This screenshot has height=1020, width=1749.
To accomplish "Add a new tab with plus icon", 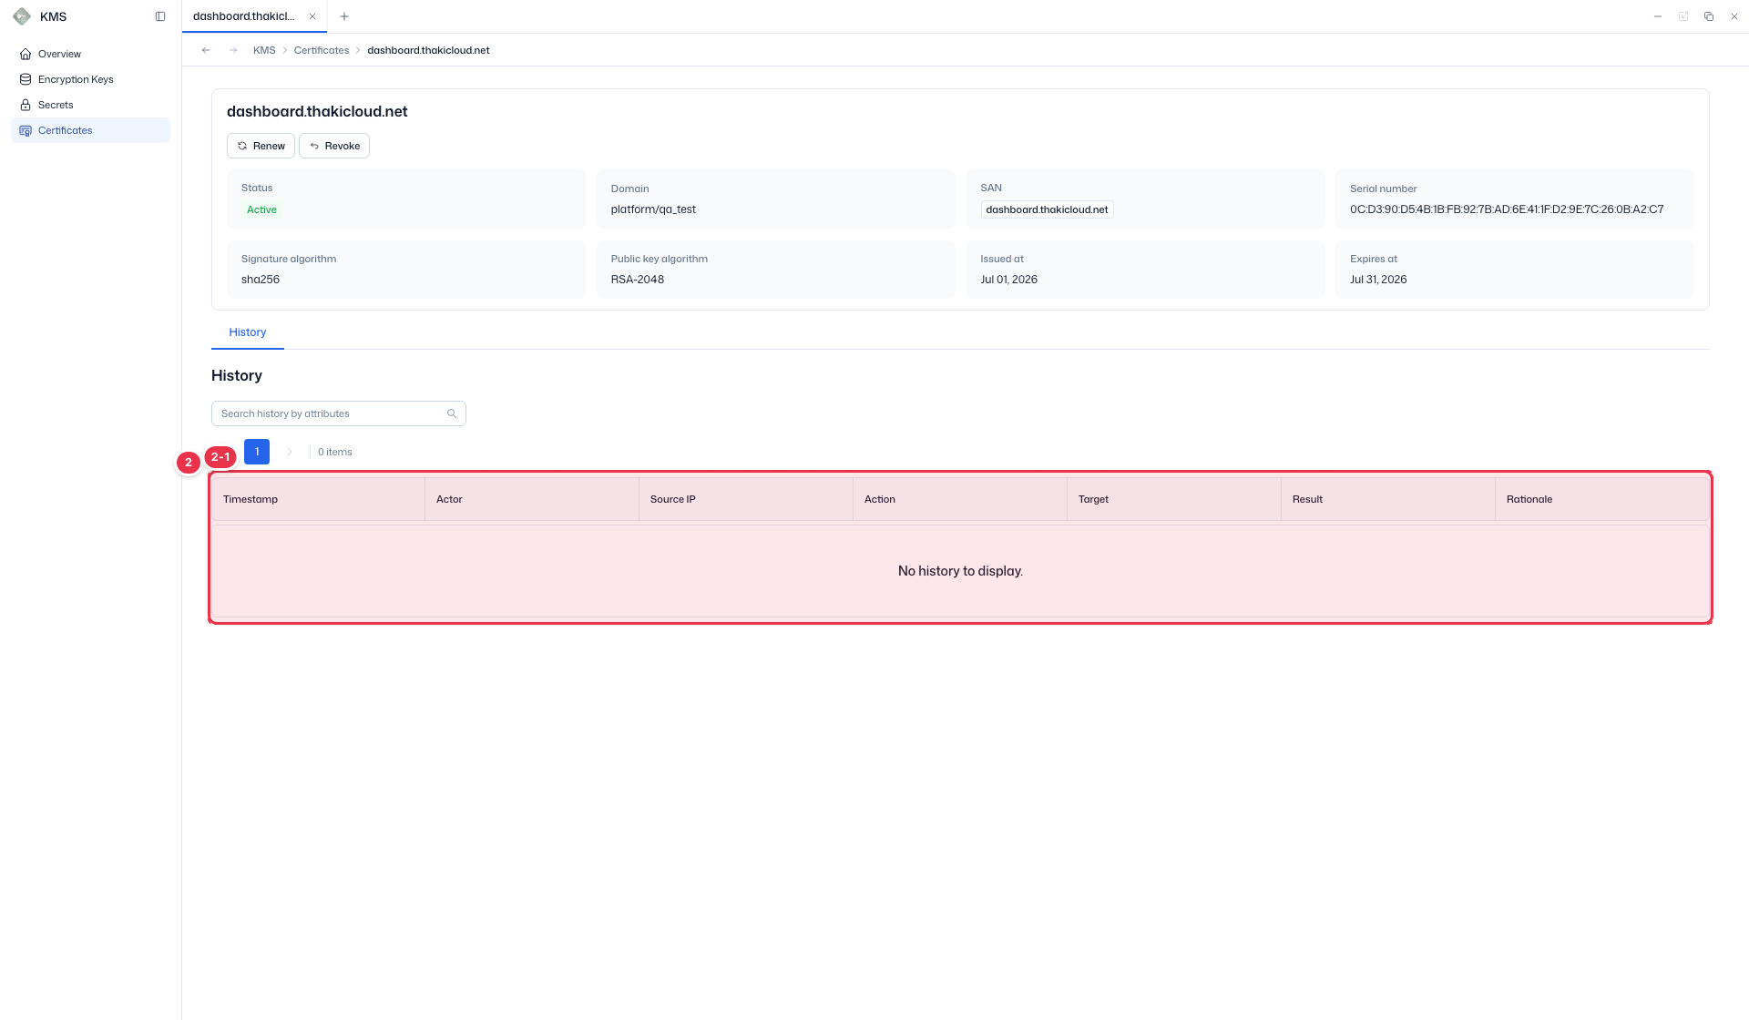I will [344, 16].
